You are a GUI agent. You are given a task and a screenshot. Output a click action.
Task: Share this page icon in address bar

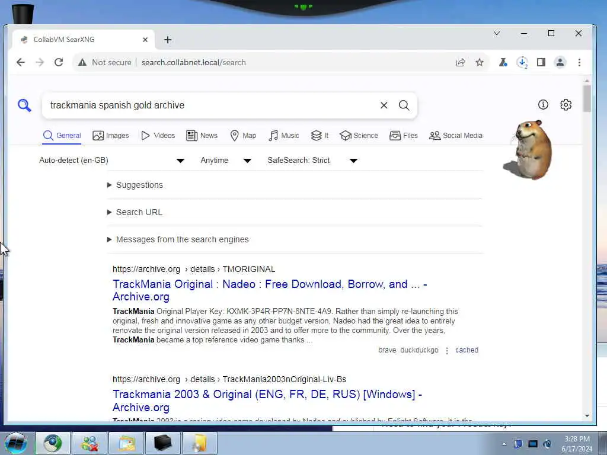coord(460,62)
